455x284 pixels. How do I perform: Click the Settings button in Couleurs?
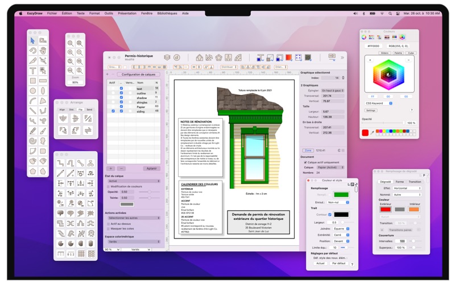371,110
